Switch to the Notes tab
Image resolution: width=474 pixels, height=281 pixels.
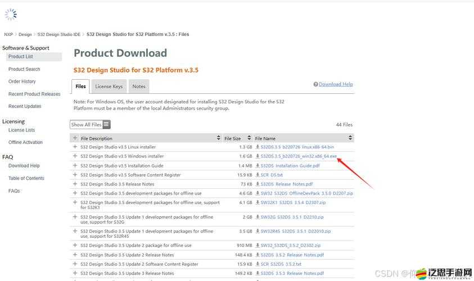pyautogui.click(x=139, y=87)
